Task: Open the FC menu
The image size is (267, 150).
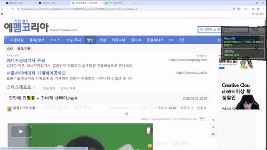Action: (171, 40)
